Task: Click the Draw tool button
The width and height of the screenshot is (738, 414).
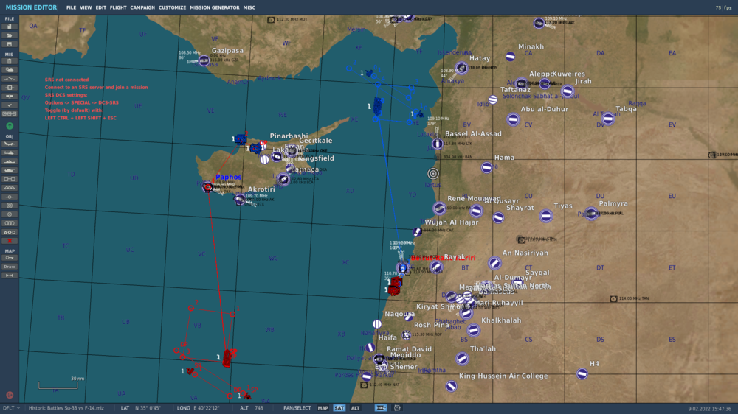Action: click(10, 267)
